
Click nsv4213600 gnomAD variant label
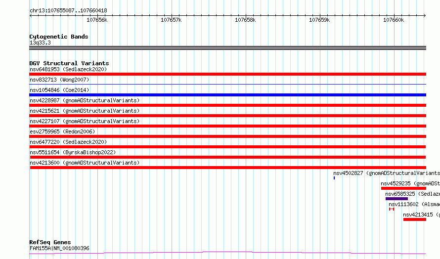coord(85,163)
